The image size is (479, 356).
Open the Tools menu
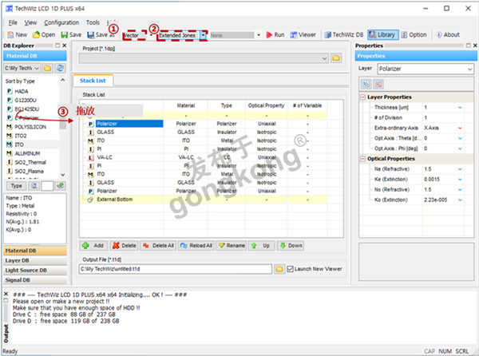coord(93,22)
